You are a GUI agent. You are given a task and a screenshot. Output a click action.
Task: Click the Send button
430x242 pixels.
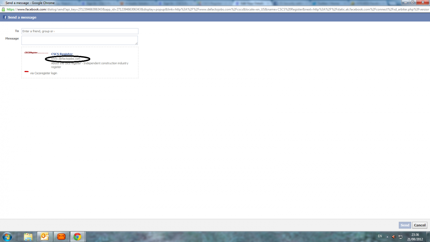[405, 225]
